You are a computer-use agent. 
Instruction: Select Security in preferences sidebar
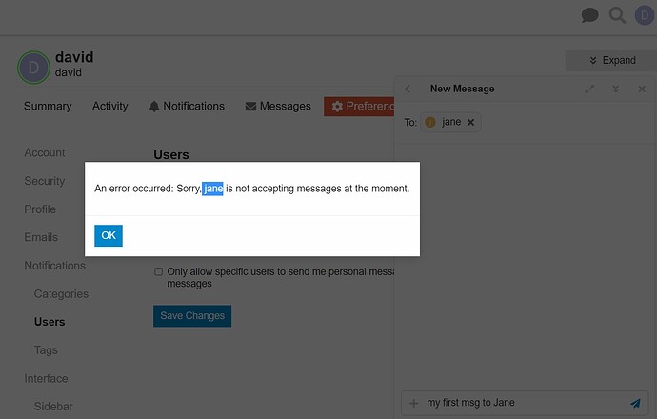click(45, 181)
